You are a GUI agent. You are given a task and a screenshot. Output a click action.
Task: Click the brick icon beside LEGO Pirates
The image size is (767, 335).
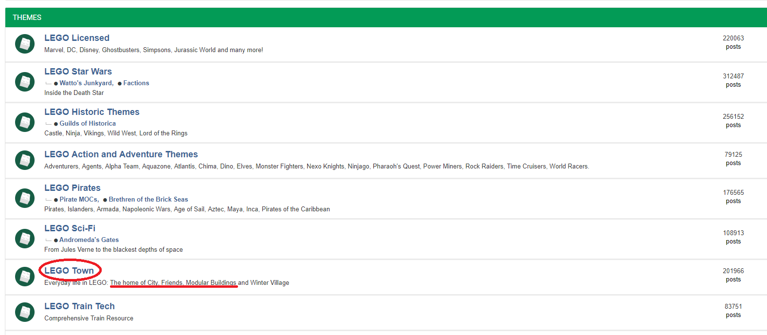25,198
